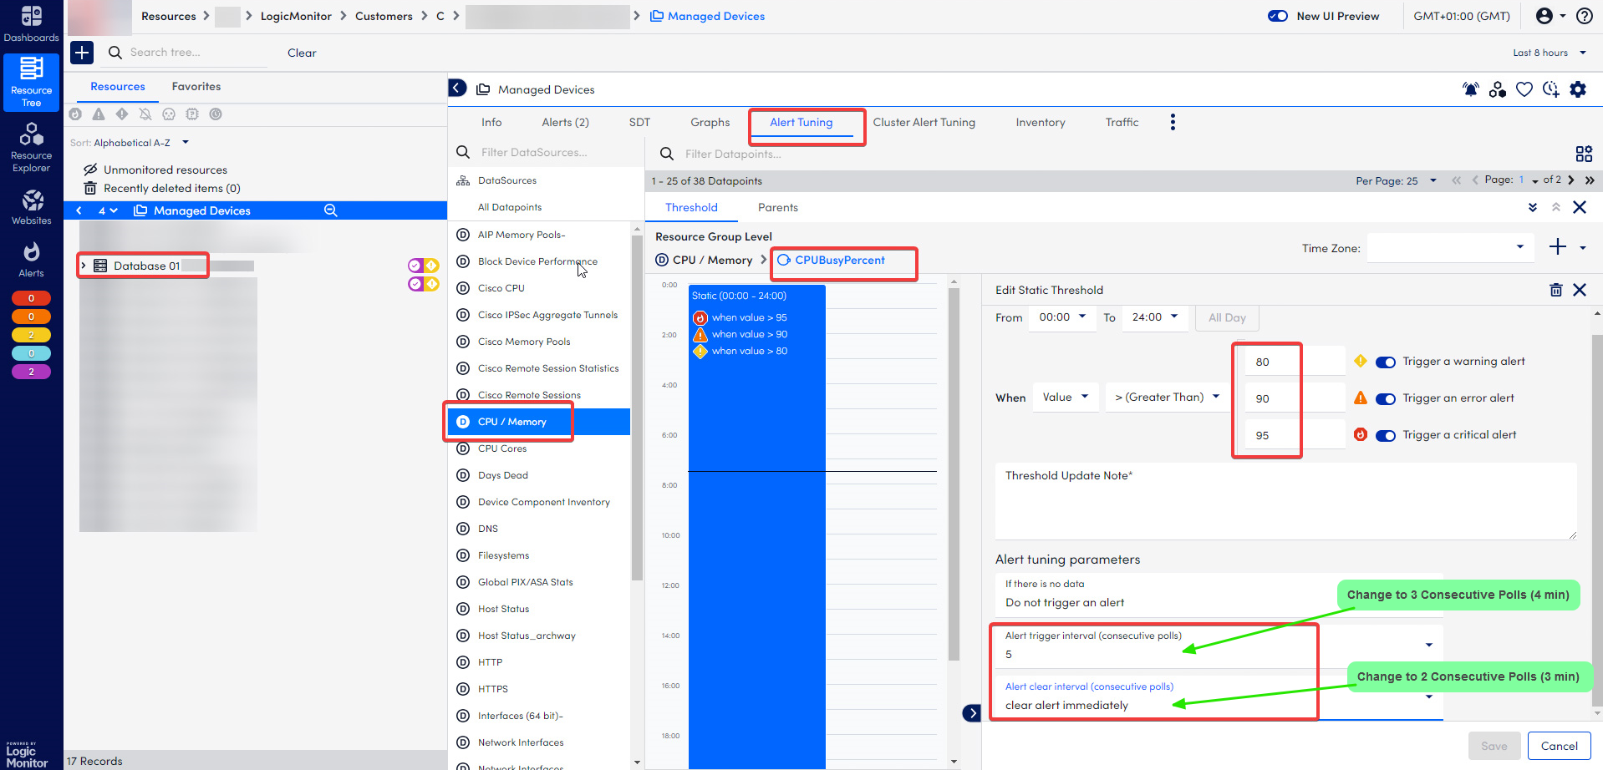Open the Greater Than operator dropdown
1603x770 pixels.
click(x=1168, y=398)
